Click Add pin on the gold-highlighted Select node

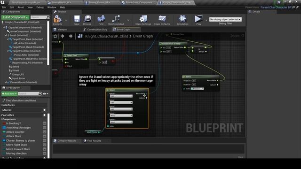[143, 98]
